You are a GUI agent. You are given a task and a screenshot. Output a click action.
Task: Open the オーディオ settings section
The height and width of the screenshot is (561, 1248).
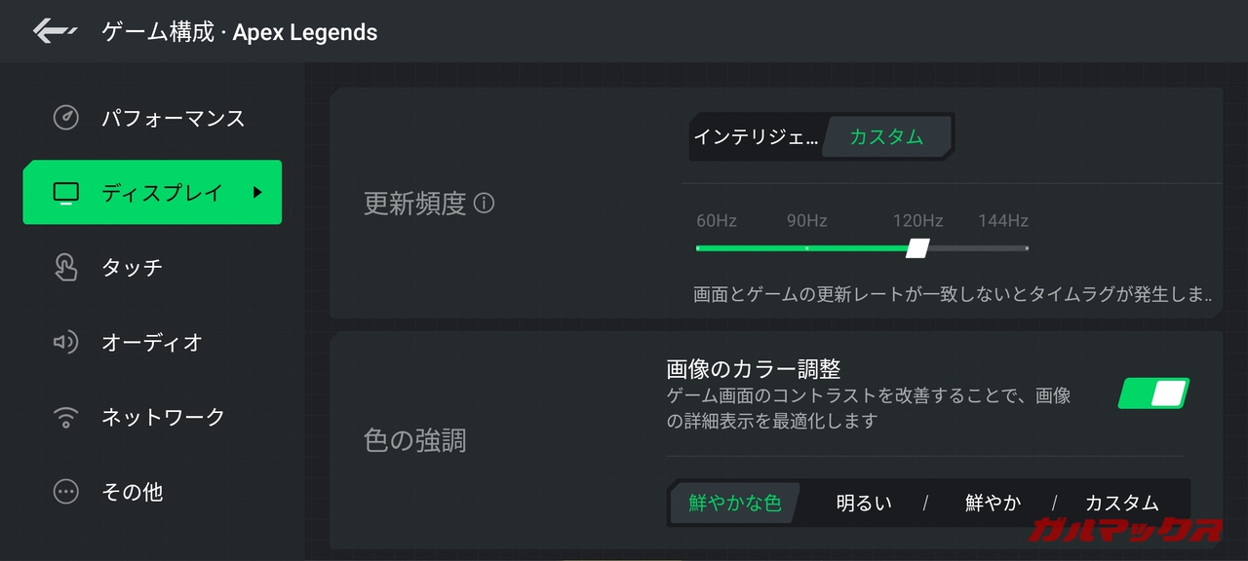[x=152, y=343]
